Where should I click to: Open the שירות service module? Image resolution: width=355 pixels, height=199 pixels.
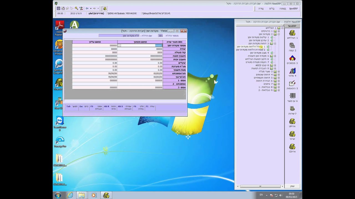[293, 110]
